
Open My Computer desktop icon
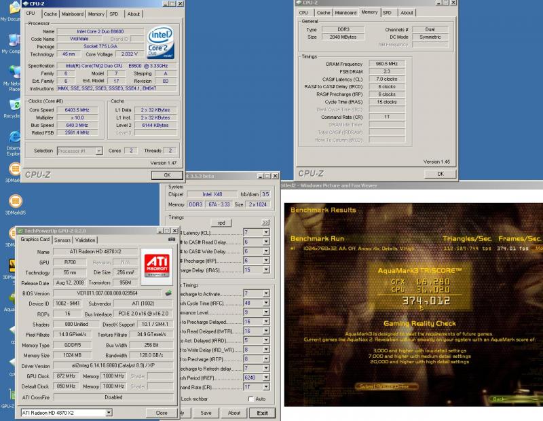click(x=12, y=44)
